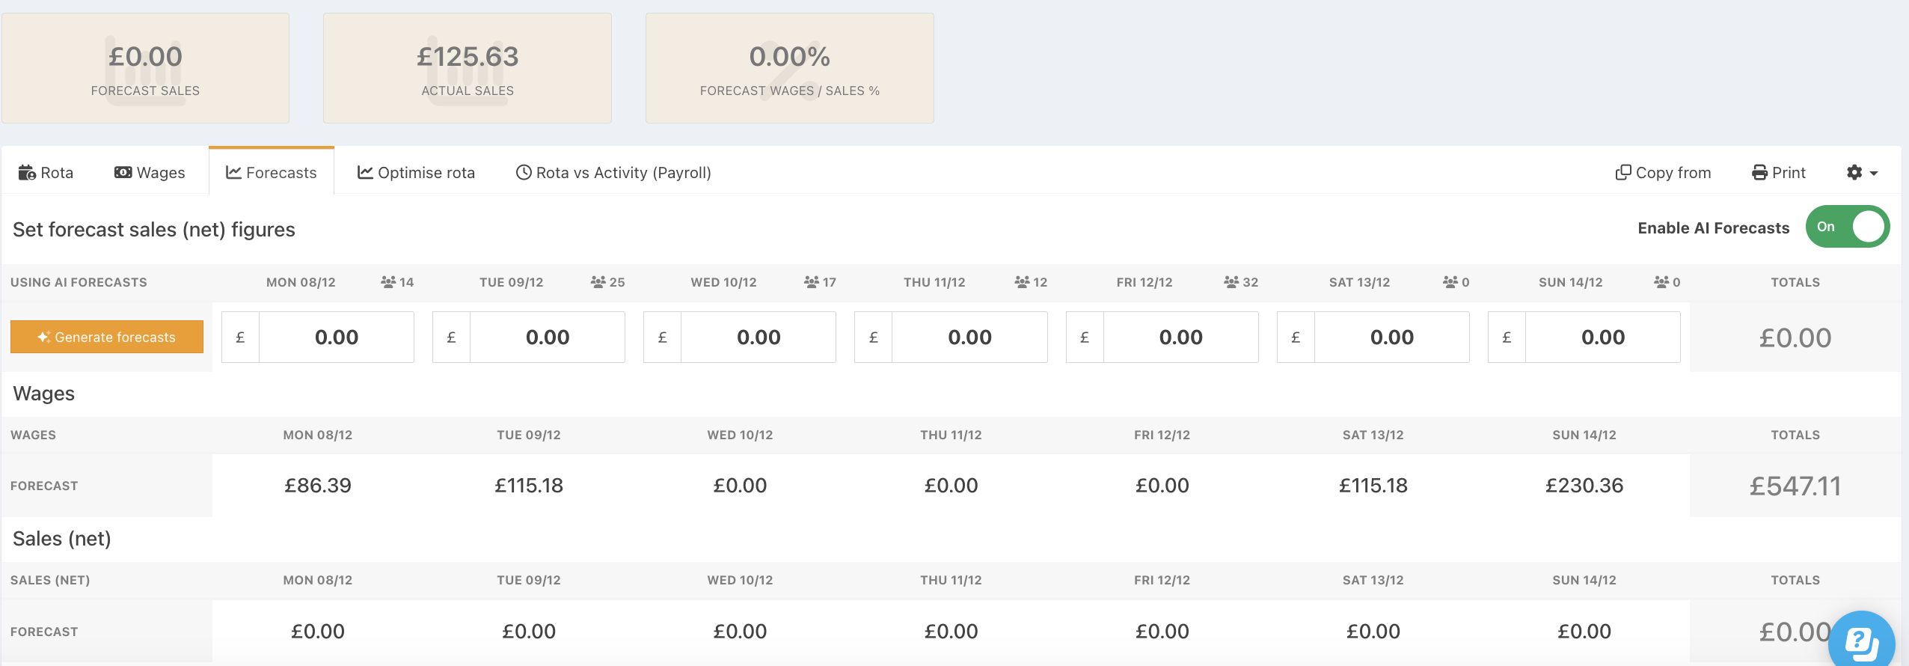Screen dimensions: 1909x666
Task: Click the staff count icon for Tuesday 09/12
Action: tap(598, 282)
